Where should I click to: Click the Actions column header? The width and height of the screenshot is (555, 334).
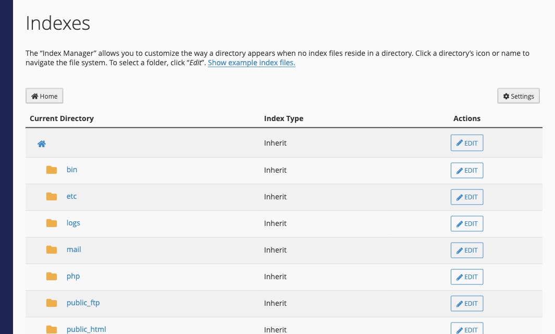467,118
